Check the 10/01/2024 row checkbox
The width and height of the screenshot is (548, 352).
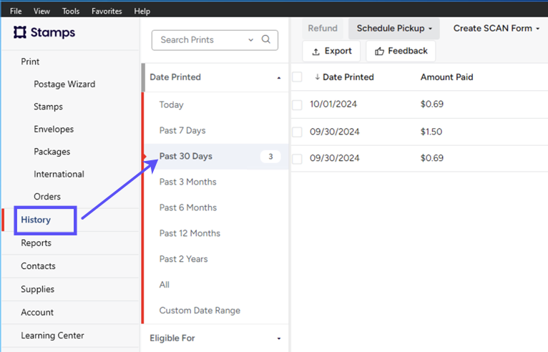tap(297, 104)
